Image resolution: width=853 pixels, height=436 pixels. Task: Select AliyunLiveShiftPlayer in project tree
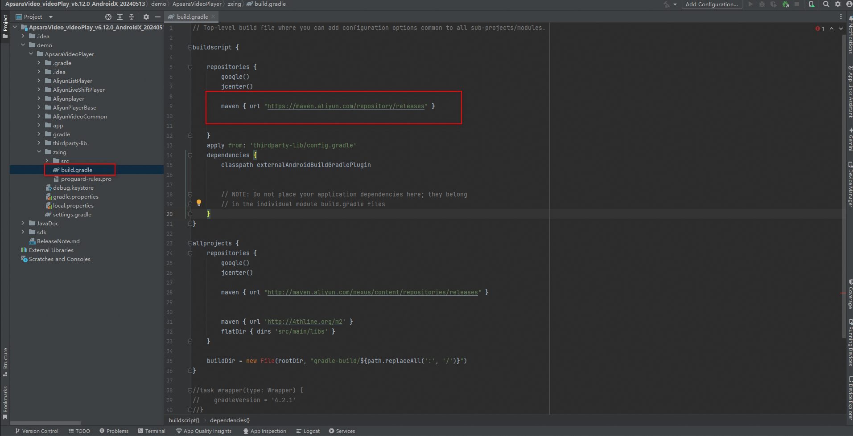[78, 90]
